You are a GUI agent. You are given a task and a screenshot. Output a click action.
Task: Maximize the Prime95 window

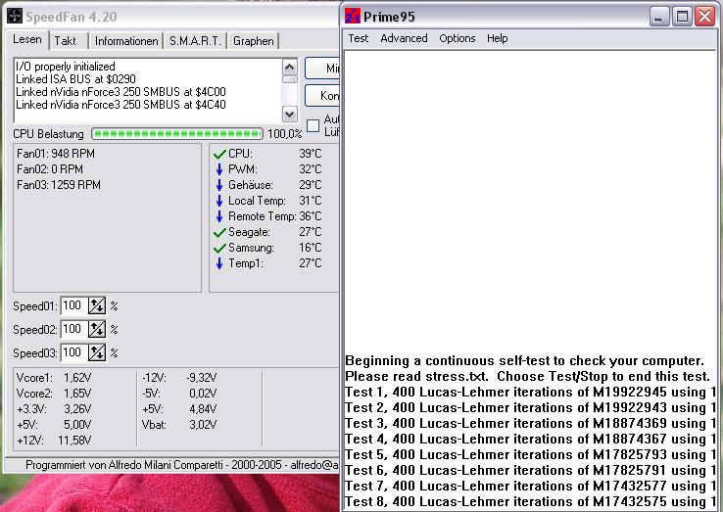click(x=682, y=17)
